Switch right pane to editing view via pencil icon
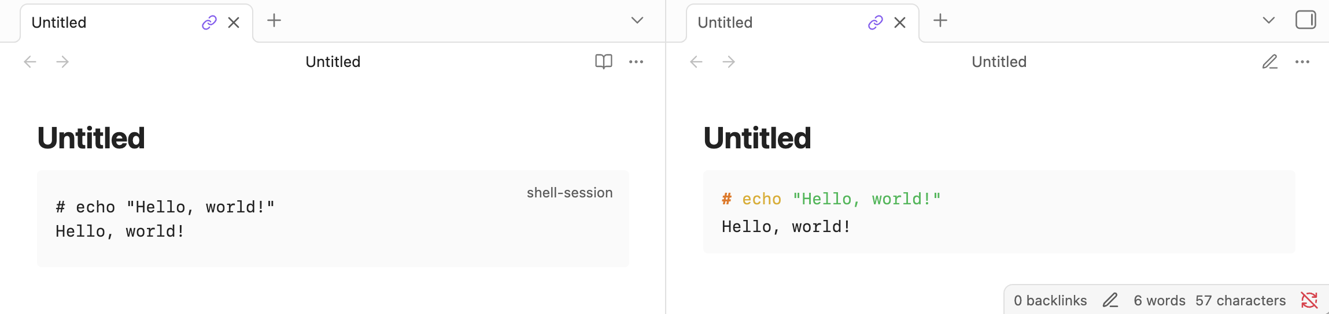The width and height of the screenshot is (1329, 314). (1269, 62)
